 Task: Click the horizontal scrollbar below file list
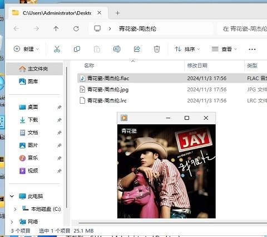pyautogui.click(x=172, y=223)
